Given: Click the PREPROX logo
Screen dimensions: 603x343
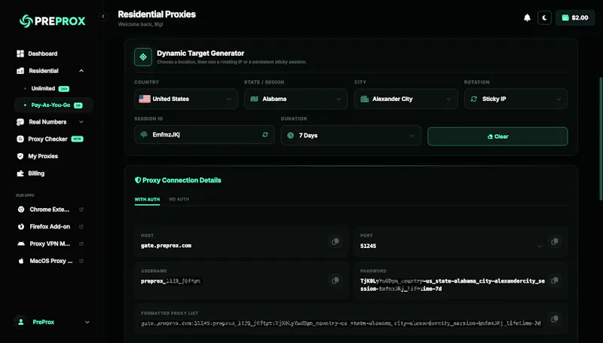Looking at the screenshot, I should pyautogui.click(x=52, y=21).
